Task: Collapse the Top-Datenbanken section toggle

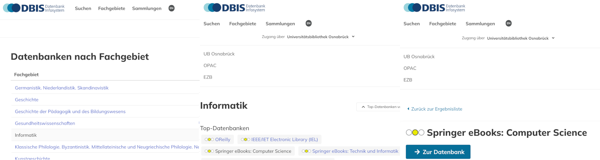Action: pos(378,107)
